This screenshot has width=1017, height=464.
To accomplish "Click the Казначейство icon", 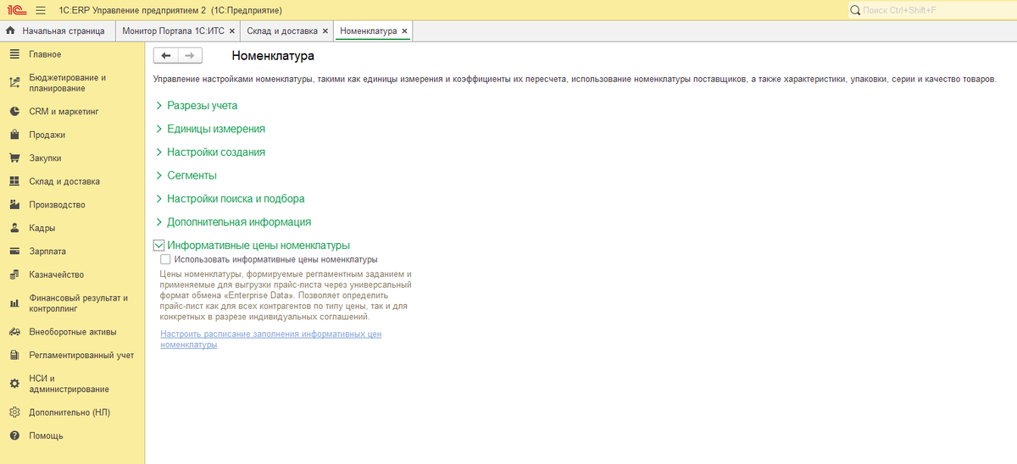I will click(14, 274).
